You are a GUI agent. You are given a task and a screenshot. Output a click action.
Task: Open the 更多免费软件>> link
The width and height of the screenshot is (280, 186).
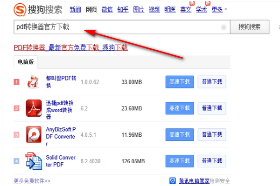coord(32,181)
